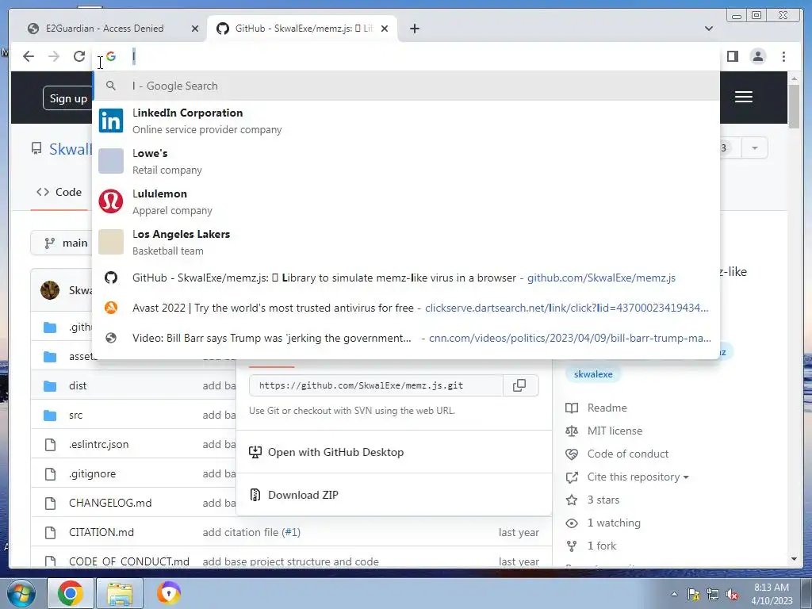Click the Chrome taskbar icon

71,593
